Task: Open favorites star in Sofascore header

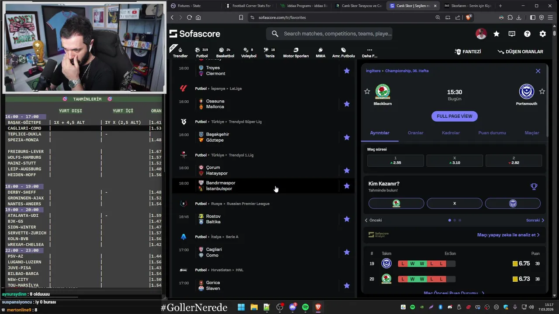Action: (497, 34)
